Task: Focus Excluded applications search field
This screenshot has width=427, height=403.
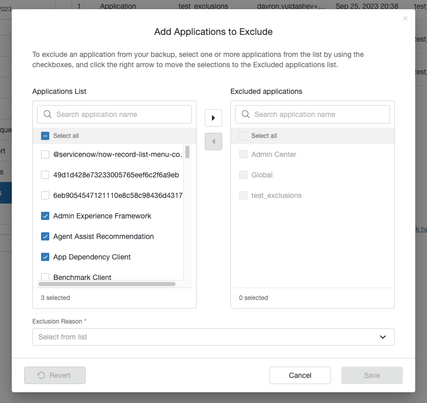Action: (313, 114)
